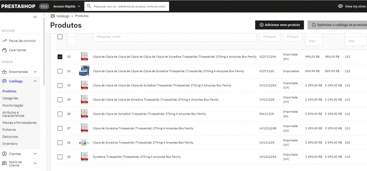Open product named Synedica Tirzepatide ID 25
367x171 pixels.
[137, 157]
